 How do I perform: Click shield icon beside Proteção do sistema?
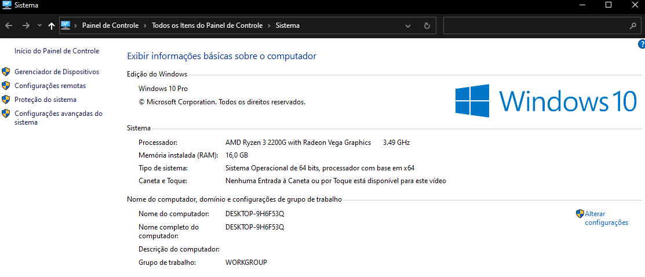point(6,100)
